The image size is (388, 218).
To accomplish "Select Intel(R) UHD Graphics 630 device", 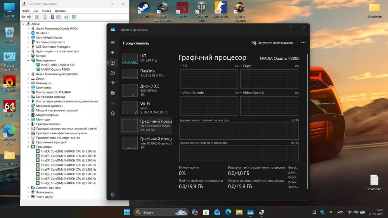I will (x=58, y=65).
